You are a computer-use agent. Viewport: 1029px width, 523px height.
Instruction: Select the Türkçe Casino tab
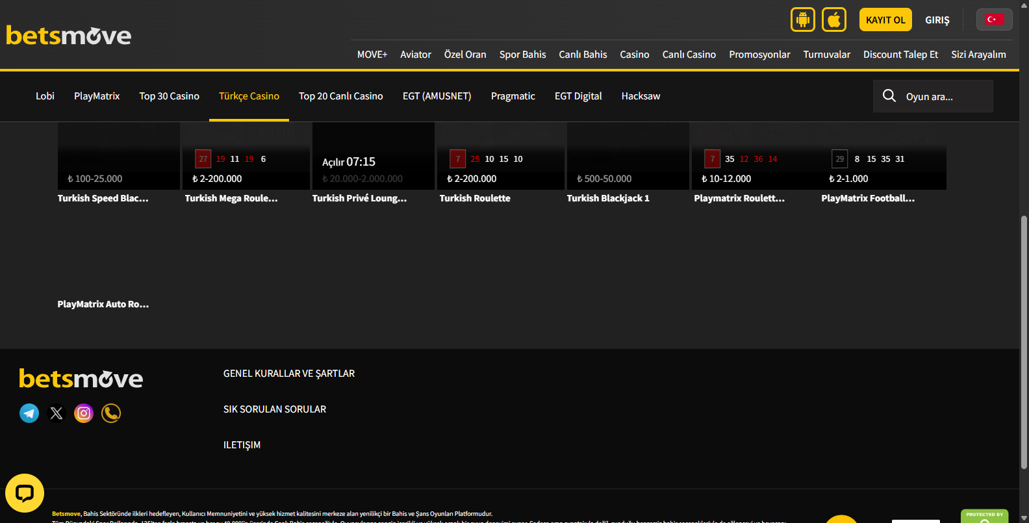click(249, 96)
